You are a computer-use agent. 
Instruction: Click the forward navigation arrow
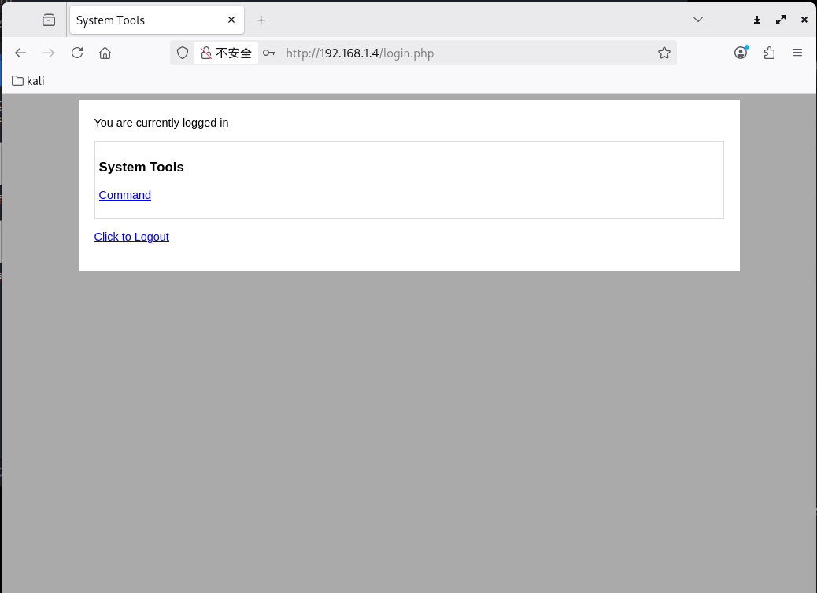point(49,53)
